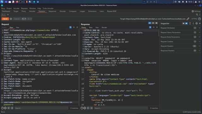Click the Inspector expand-all sections icon
The image size is (202, 114).
pos(190,23)
